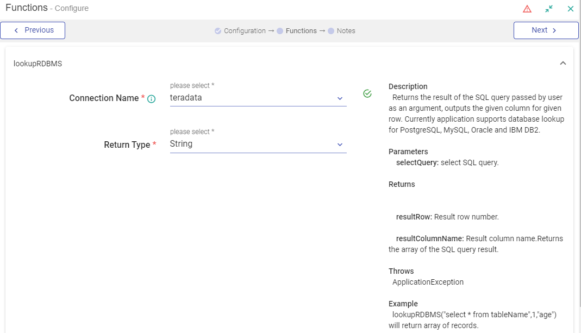
Task: Close the Functions configure panel
Action: 571,9
